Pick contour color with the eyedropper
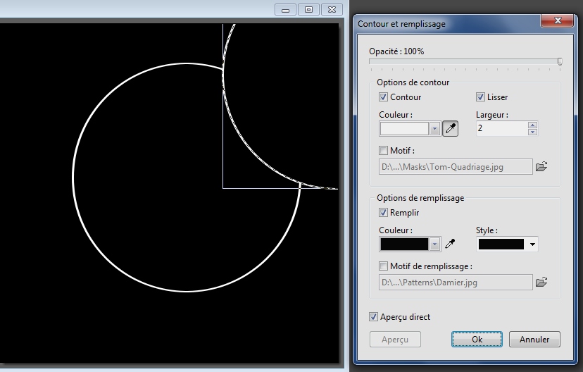This screenshot has height=372, width=583. coord(450,129)
